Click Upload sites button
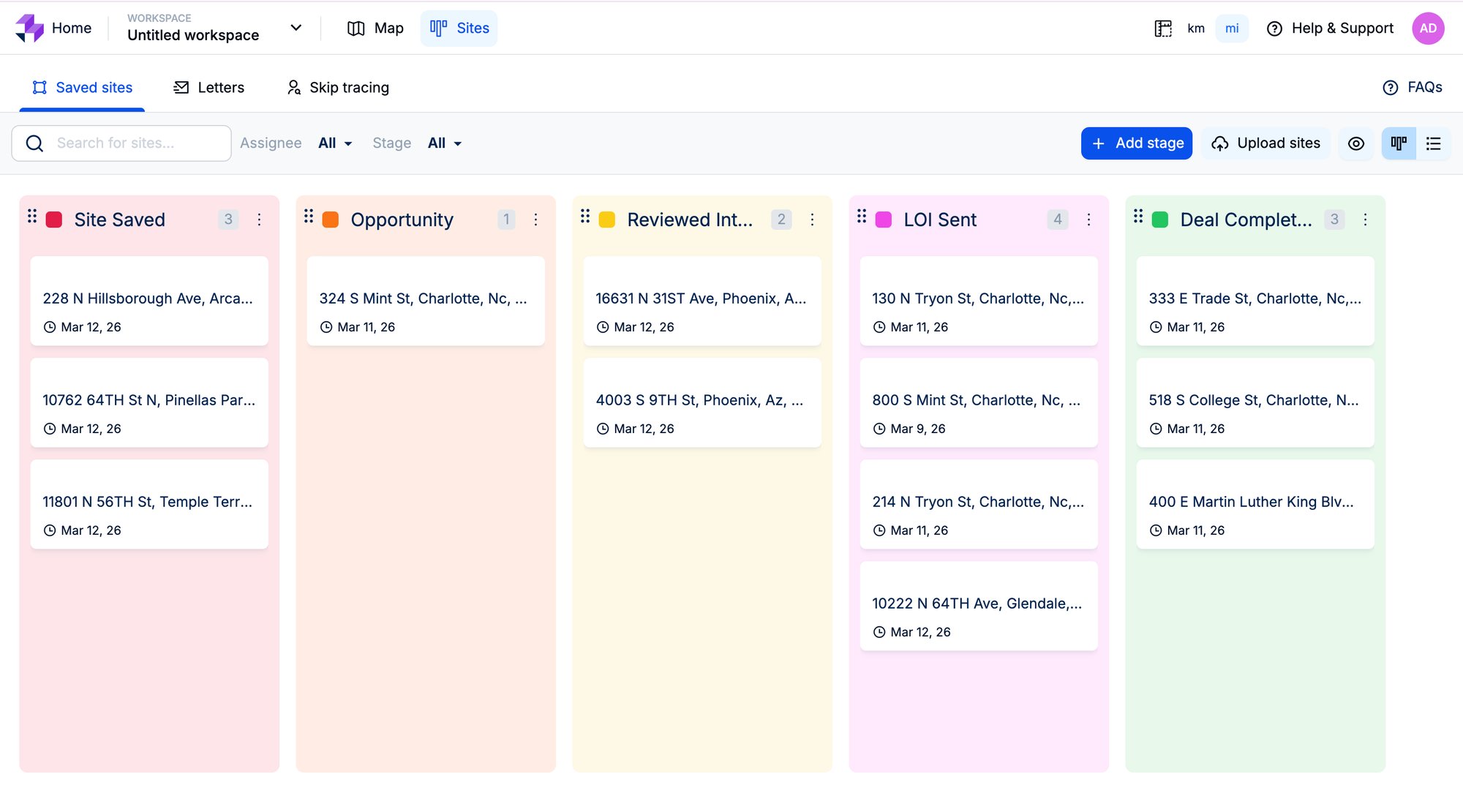1463x793 pixels. 1265,143
